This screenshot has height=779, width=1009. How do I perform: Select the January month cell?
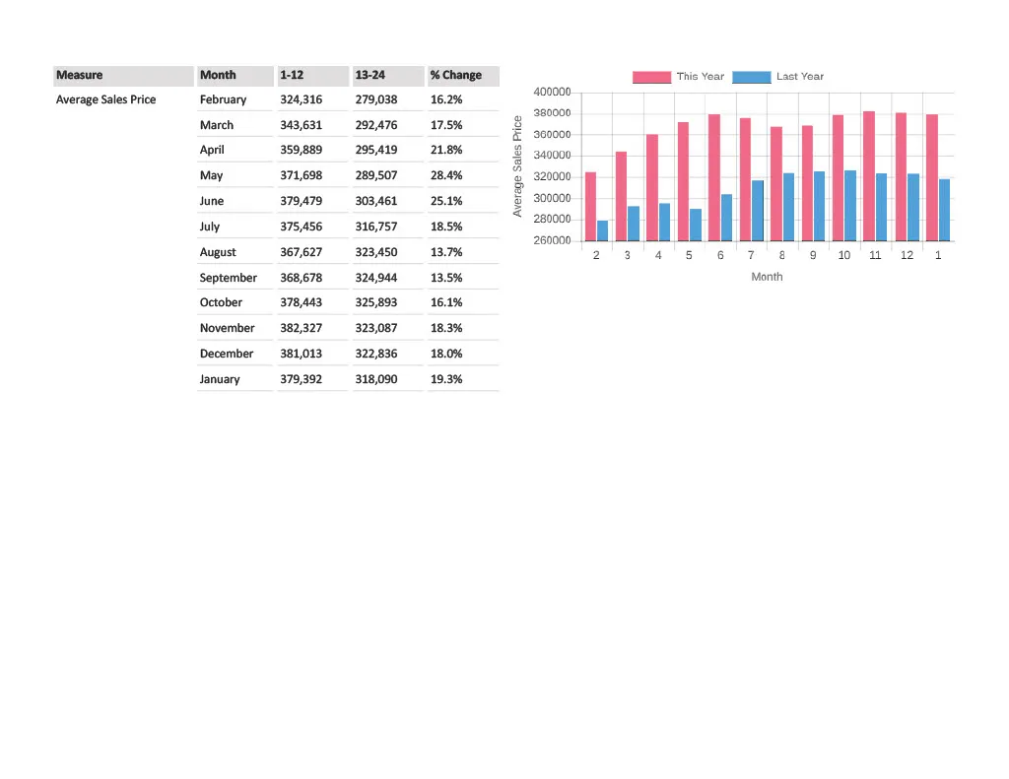[220, 379]
